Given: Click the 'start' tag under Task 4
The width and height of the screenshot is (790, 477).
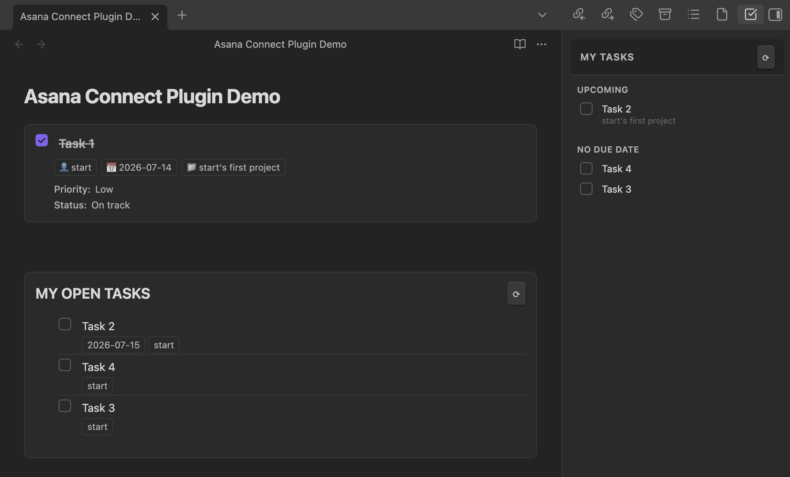Looking at the screenshot, I should coord(97,386).
